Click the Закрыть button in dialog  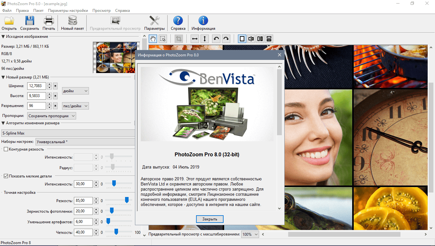click(x=210, y=219)
